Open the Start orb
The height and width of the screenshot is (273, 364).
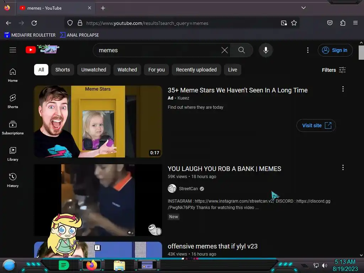click(9, 266)
